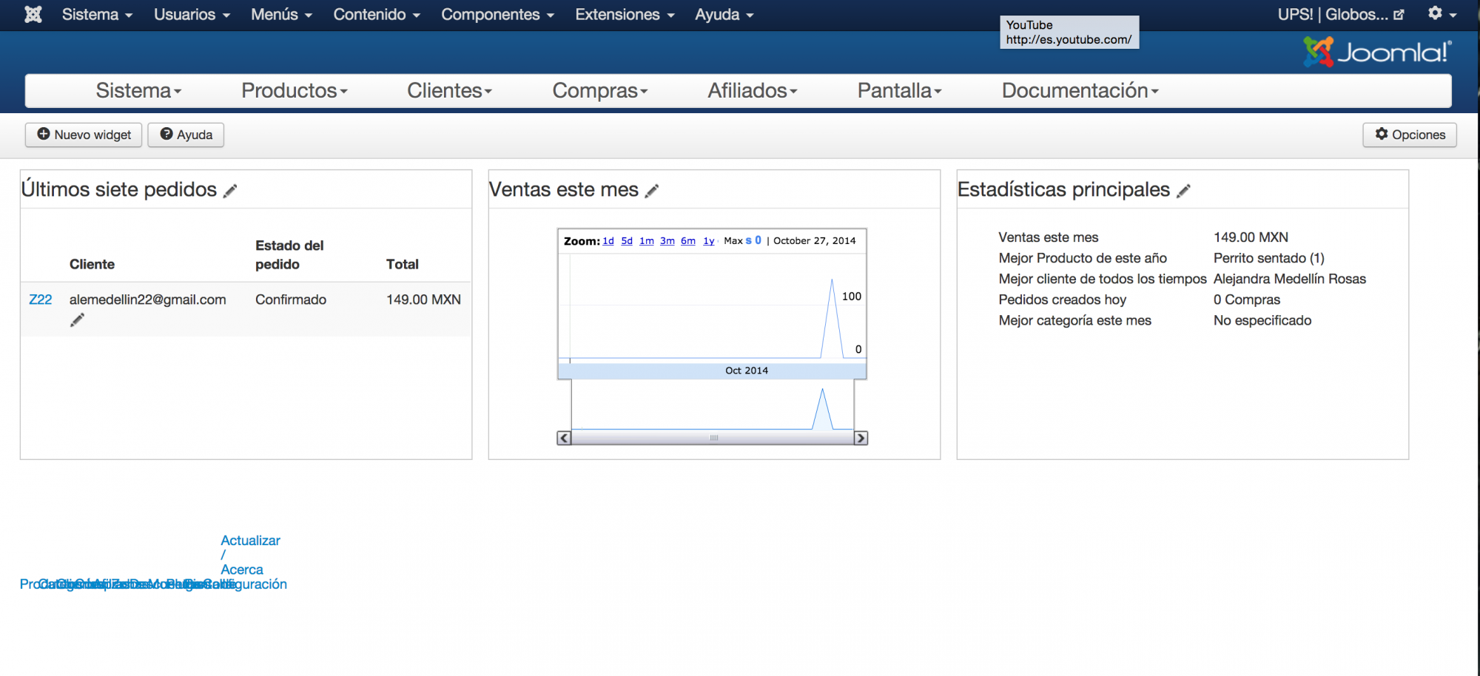Set chart zoom to 5d
This screenshot has width=1480, height=676.
627,241
